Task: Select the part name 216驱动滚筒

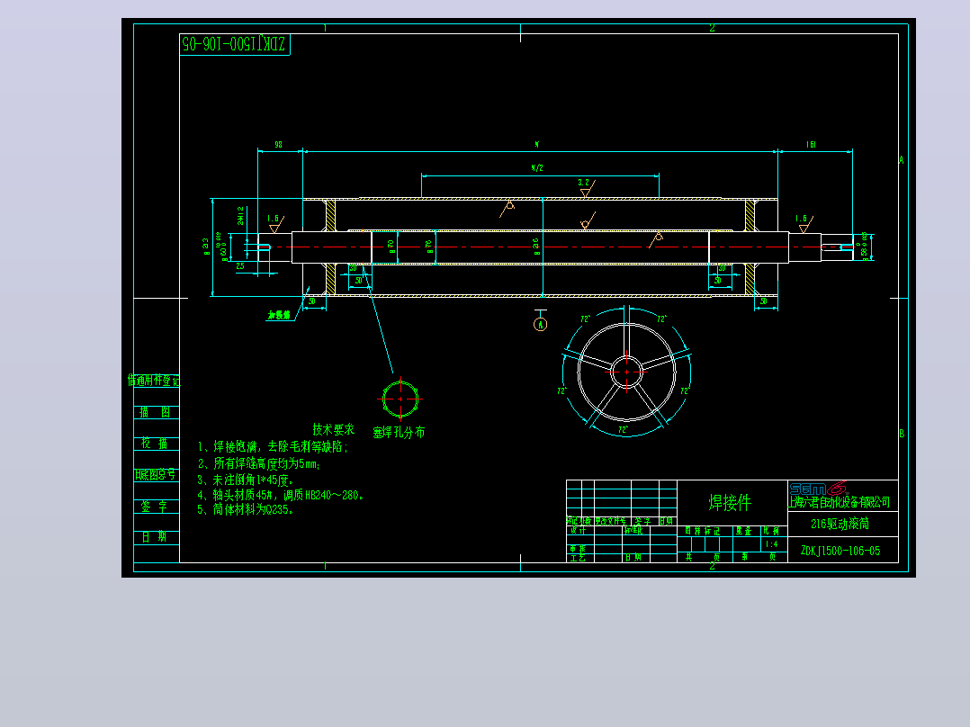Action: (x=840, y=524)
